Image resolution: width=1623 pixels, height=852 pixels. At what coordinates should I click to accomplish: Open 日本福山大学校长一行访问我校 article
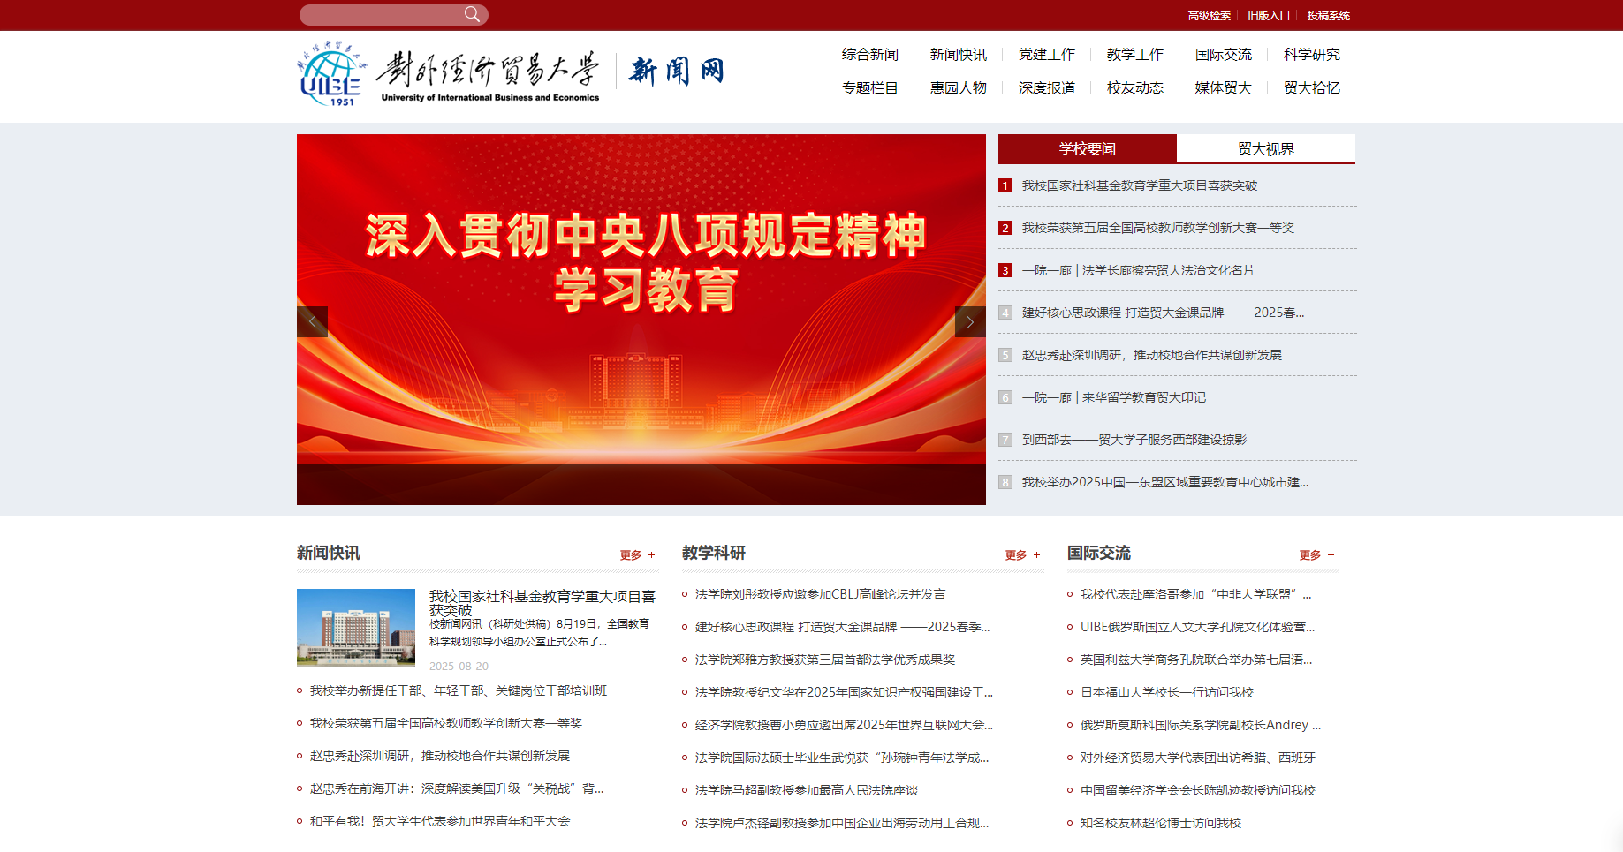pos(1166,692)
